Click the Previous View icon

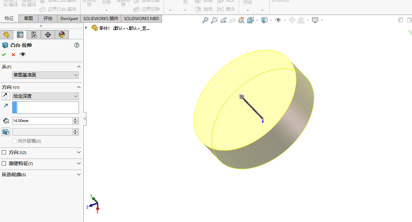223,20
